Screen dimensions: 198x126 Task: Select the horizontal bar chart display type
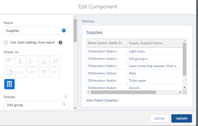[x=9, y=61]
